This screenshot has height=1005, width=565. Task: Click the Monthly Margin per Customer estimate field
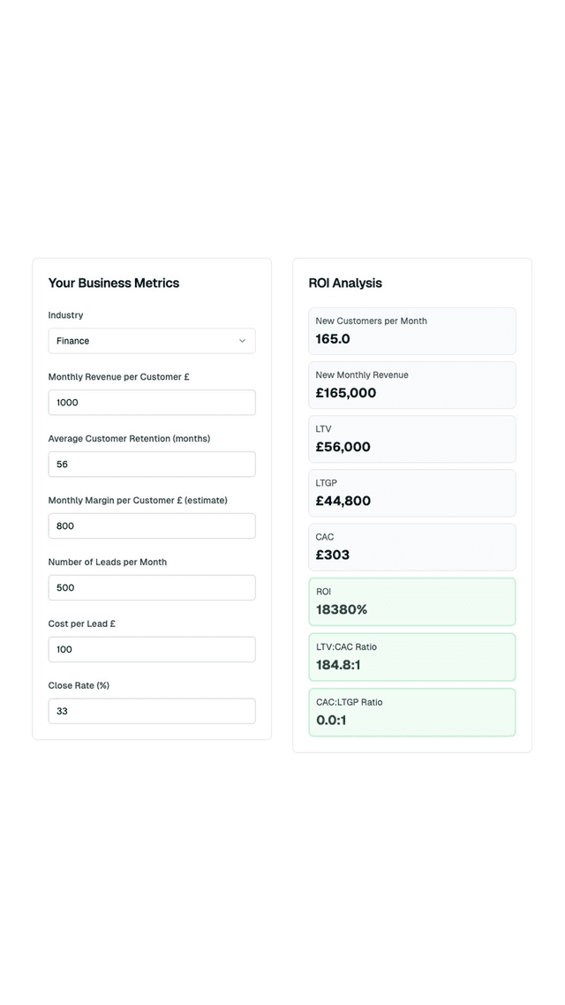[151, 525]
